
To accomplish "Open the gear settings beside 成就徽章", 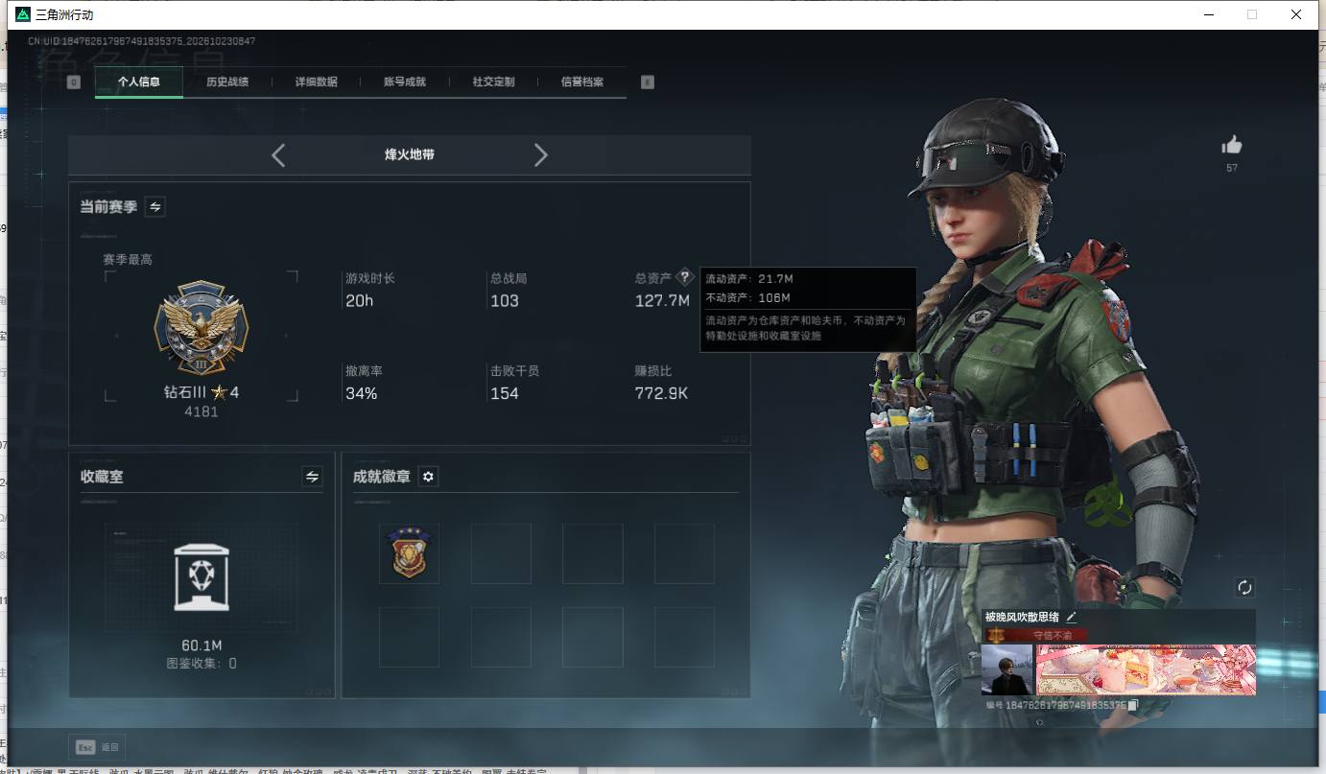I will [x=428, y=477].
